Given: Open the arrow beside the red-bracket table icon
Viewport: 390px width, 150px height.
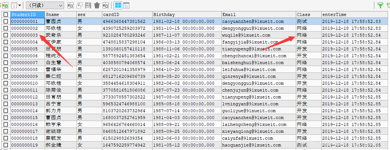Looking at the screenshot, I should [19, 5].
